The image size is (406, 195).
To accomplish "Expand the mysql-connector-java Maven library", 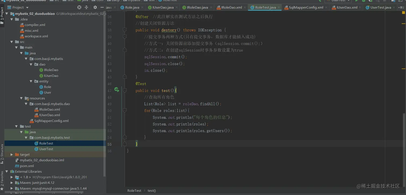I will [12, 188].
